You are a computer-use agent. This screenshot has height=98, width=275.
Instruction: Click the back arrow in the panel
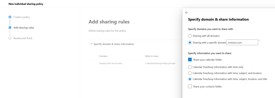pyautogui.click(x=187, y=13)
